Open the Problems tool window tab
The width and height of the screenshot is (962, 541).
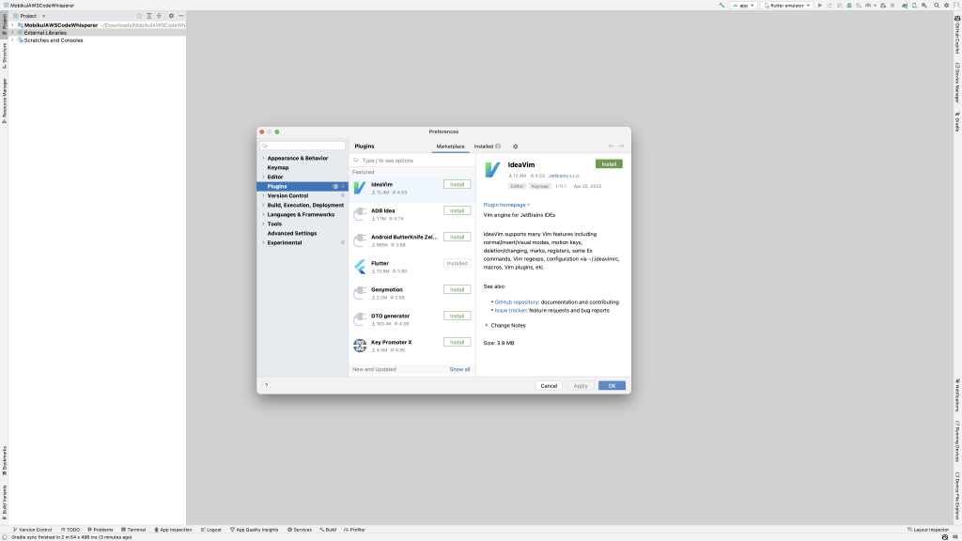click(100, 530)
